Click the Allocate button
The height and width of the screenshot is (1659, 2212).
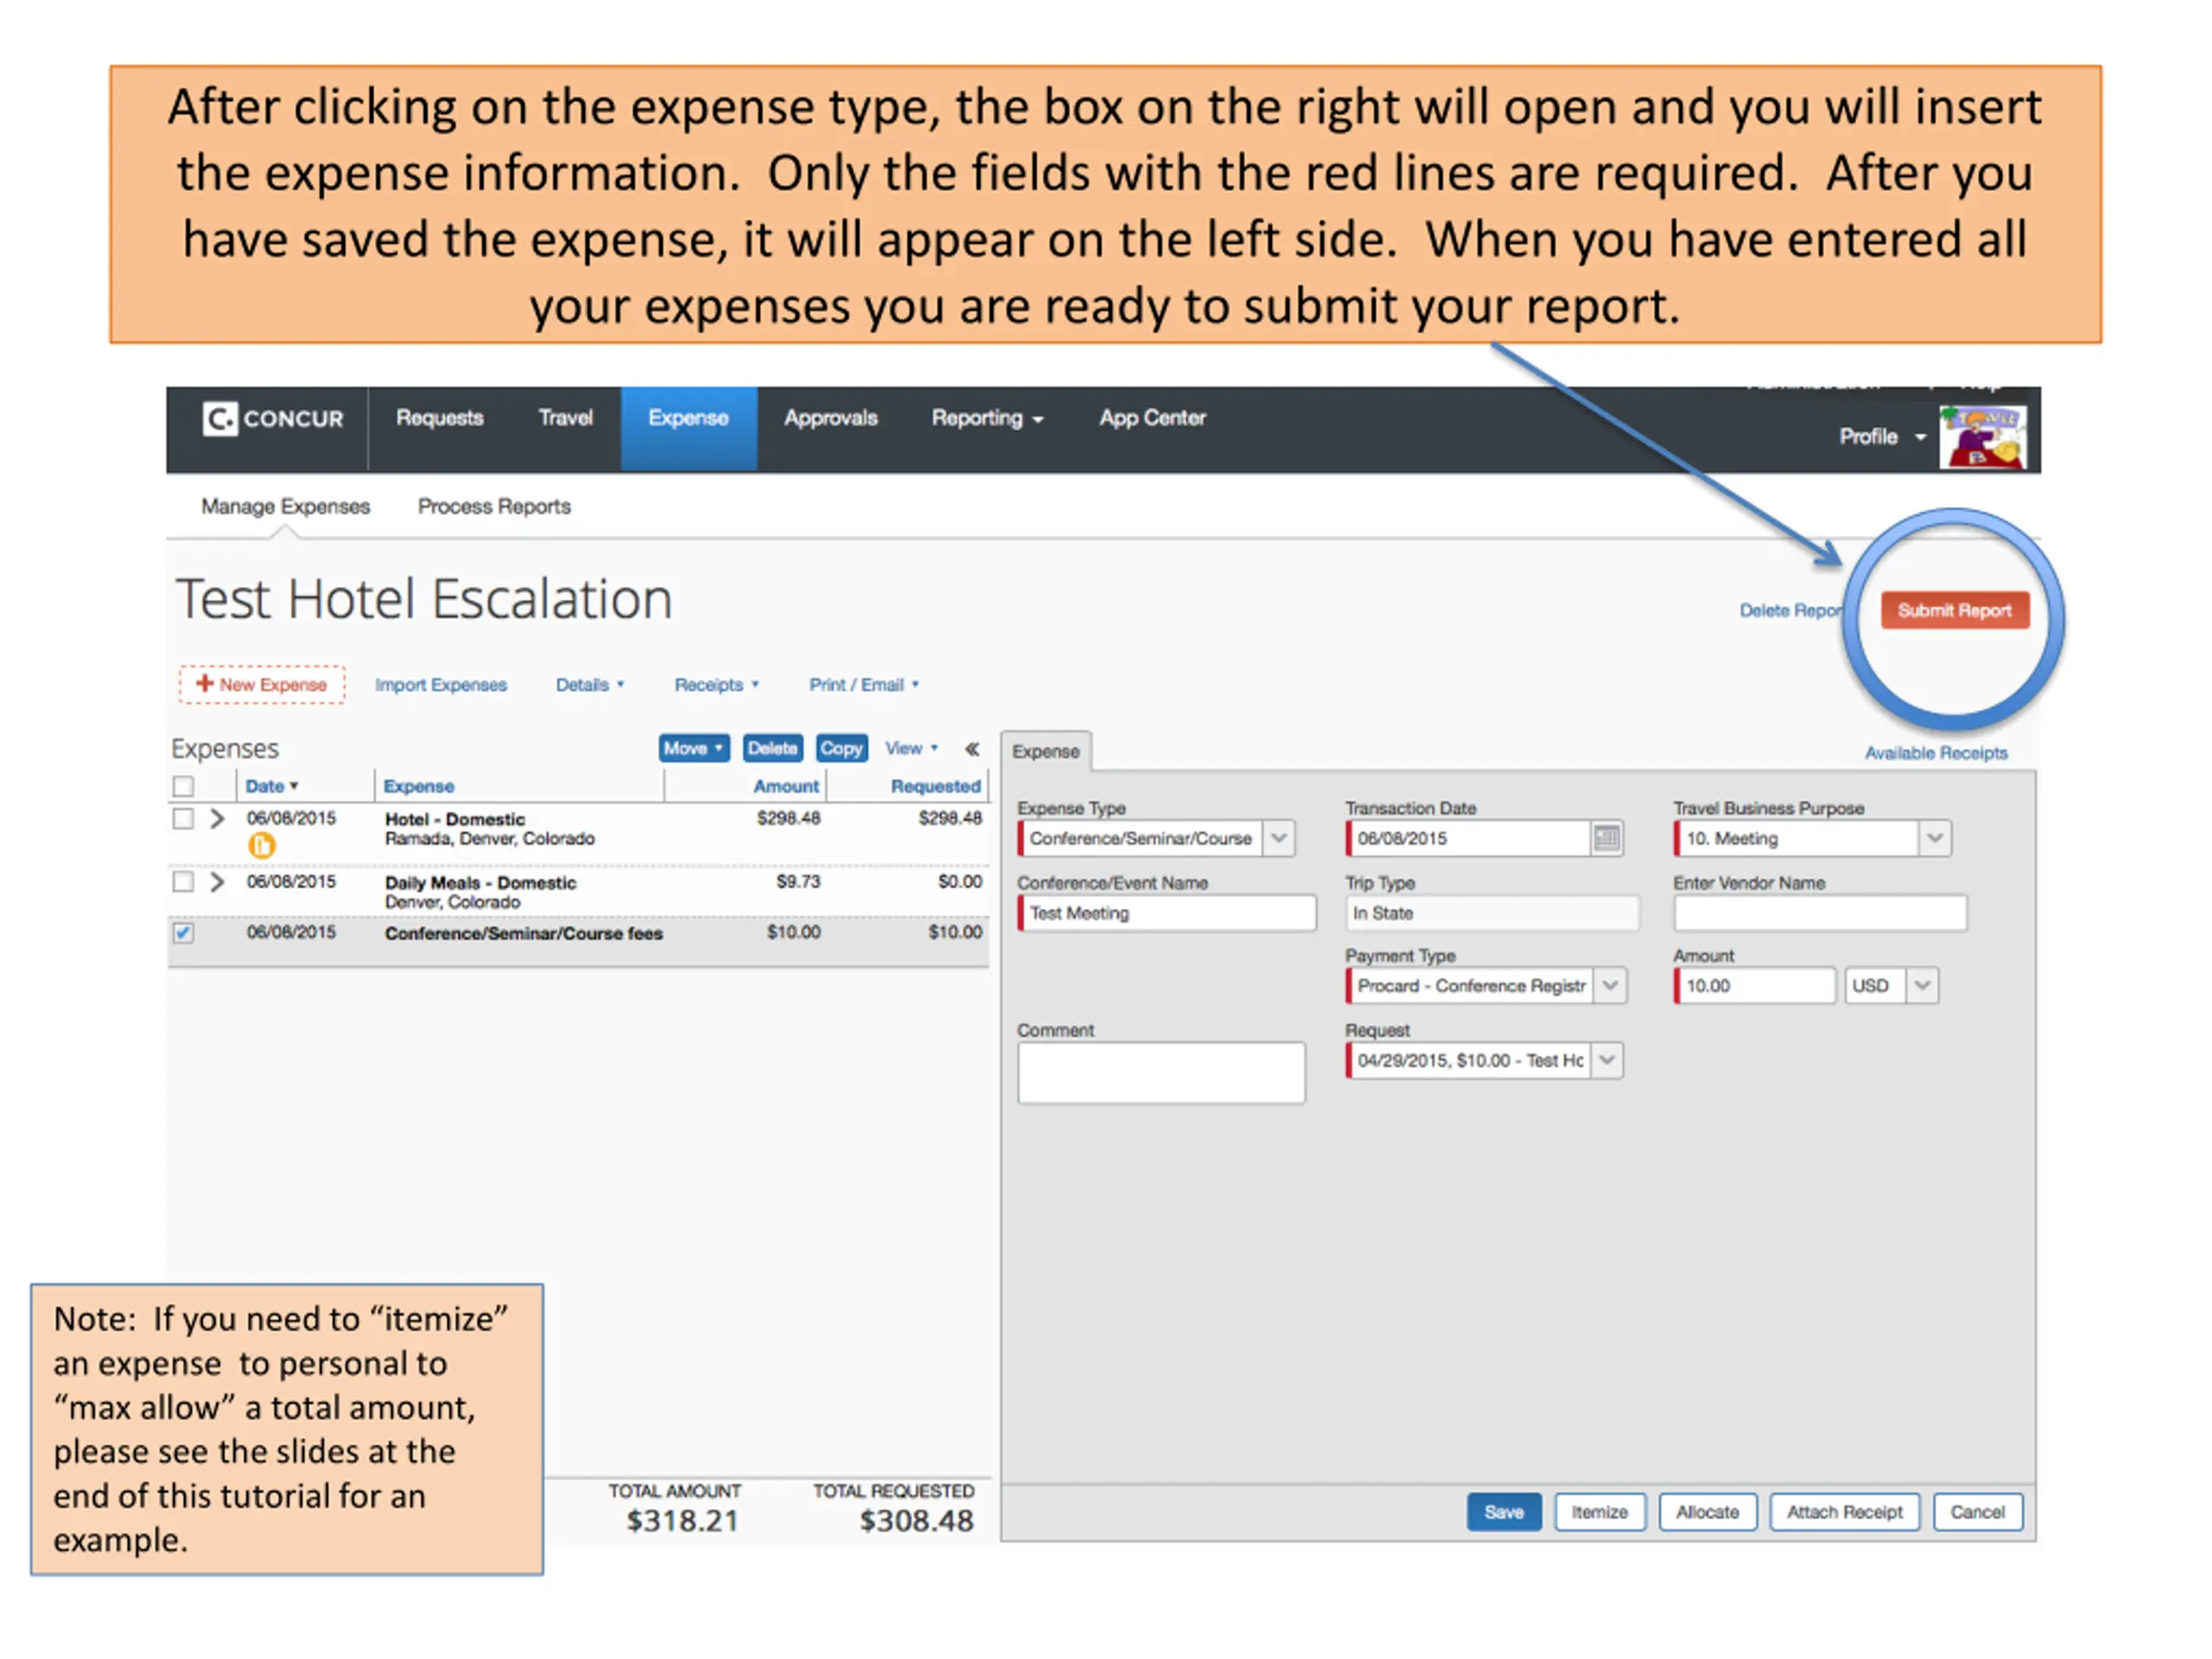click(1707, 1512)
